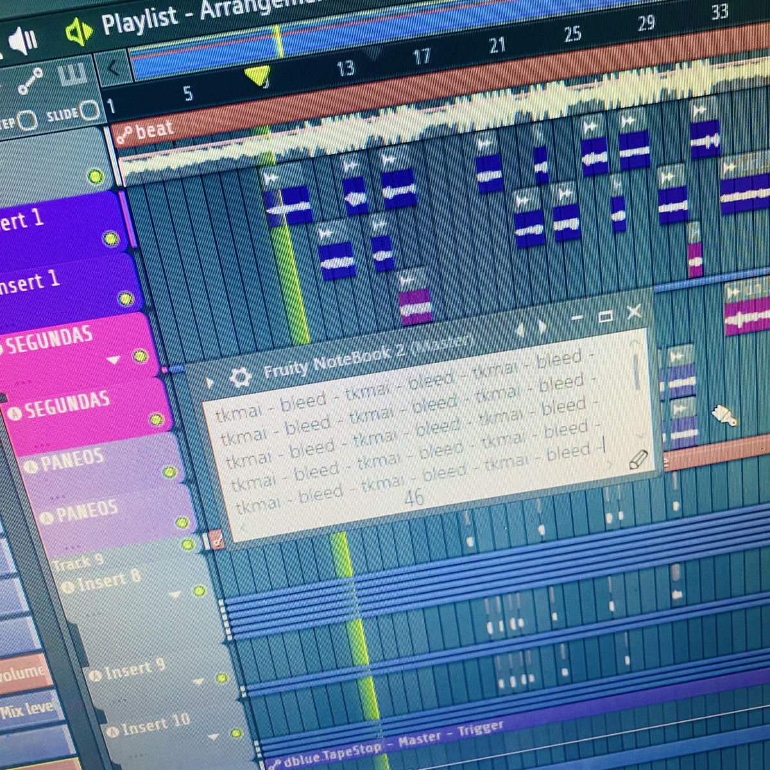This screenshot has height=770, width=770.
Task: Expand the Insert 10 track dropdown arrow
Action: coord(214,737)
